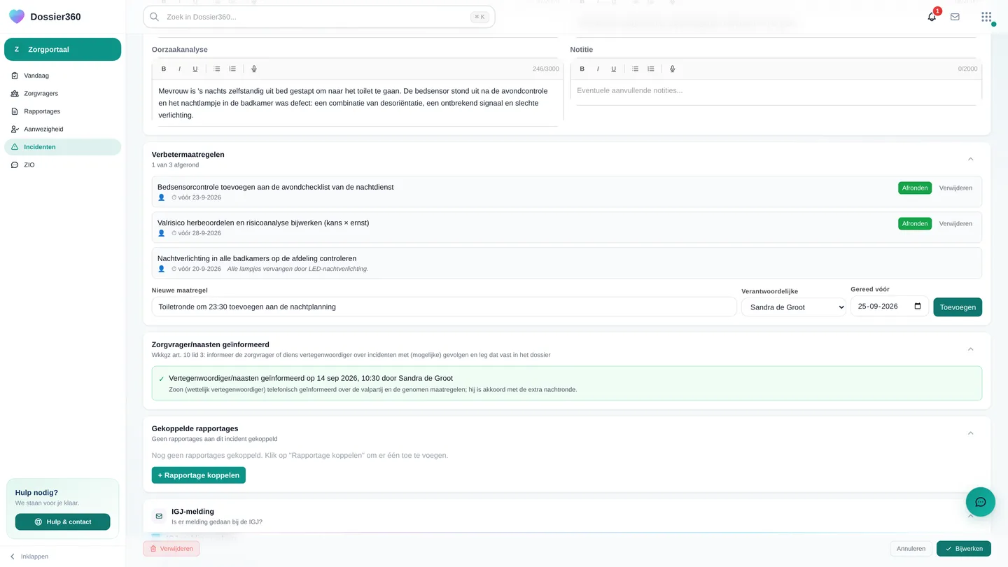
Task: Click into the Notitie text area
Action: (776, 91)
